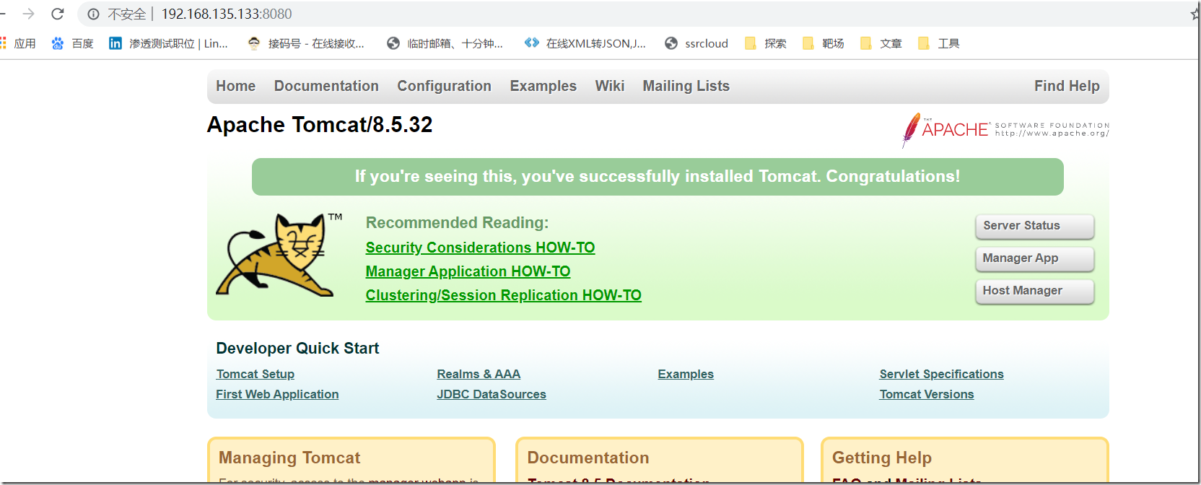1201x485 pixels.
Task: Open the 靶场 bookmark folder
Action: point(824,43)
